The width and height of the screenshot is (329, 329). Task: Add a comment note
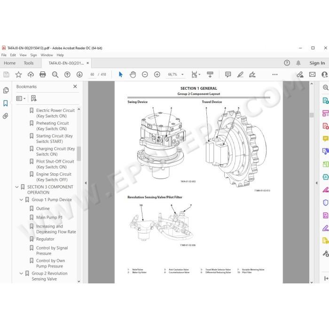pos(228,74)
